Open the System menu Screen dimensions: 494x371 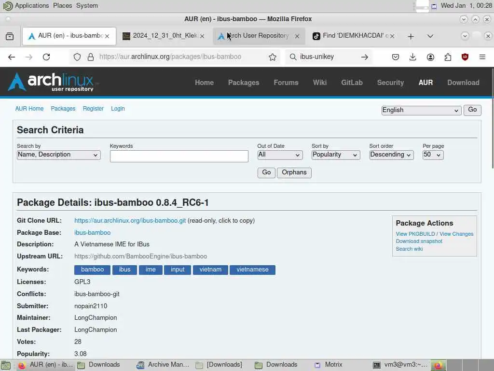[87, 6]
